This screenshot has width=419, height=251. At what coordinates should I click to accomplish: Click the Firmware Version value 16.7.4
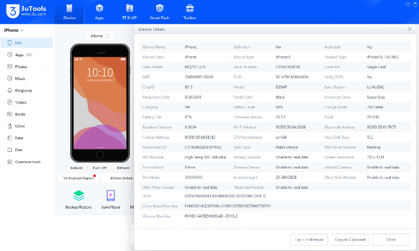(x=280, y=117)
